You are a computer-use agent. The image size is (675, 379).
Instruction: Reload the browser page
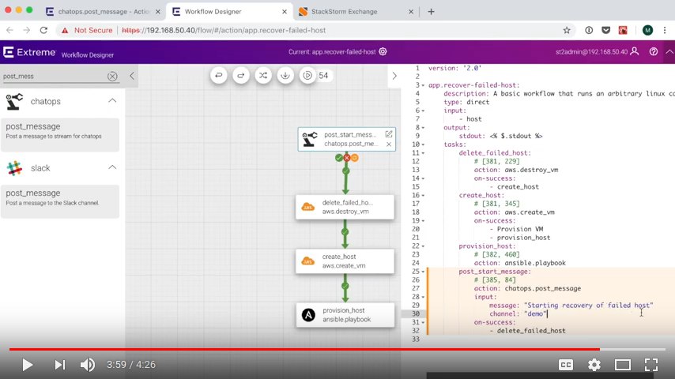43,30
